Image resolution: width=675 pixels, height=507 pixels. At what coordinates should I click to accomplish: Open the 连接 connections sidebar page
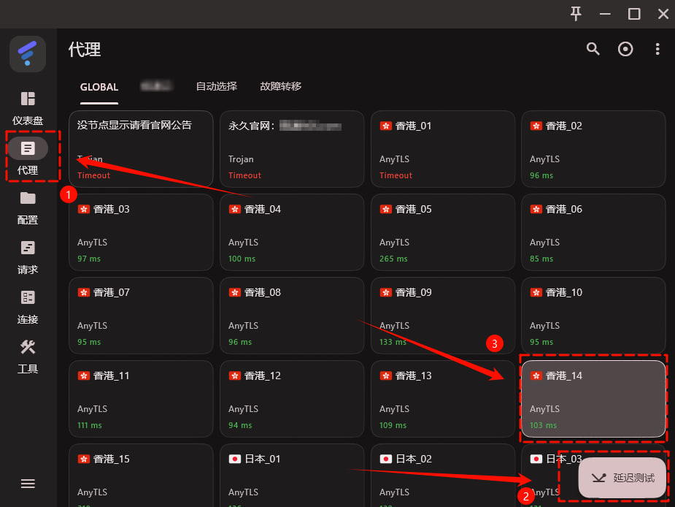click(28, 307)
